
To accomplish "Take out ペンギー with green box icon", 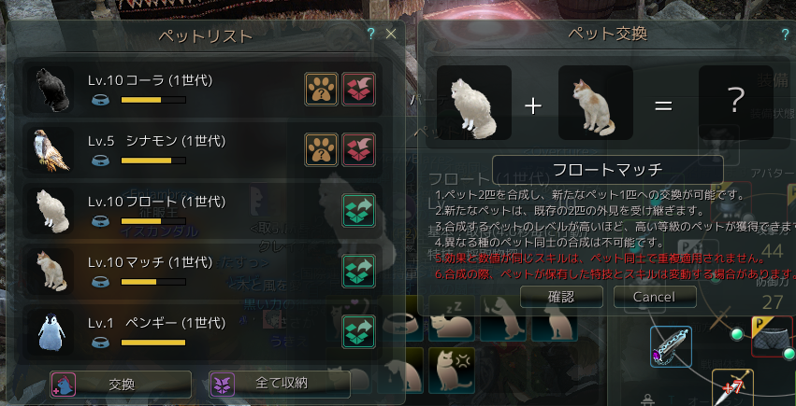I will tap(359, 331).
